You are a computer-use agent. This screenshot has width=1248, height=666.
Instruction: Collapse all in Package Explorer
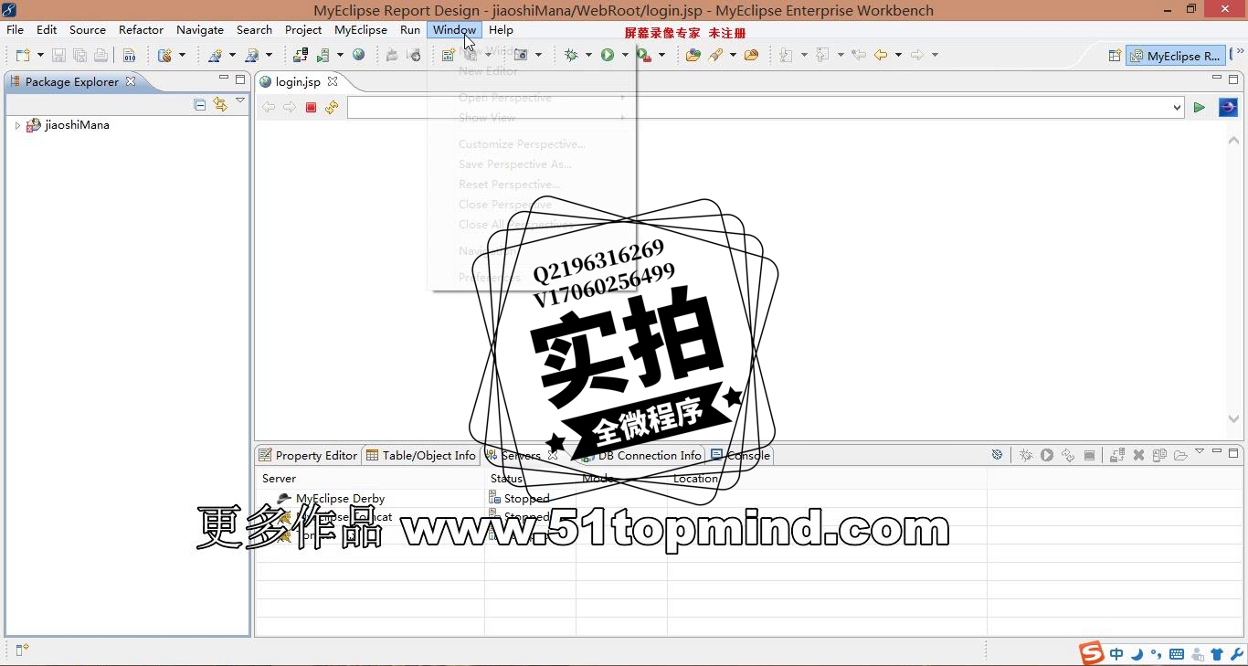tap(200, 104)
